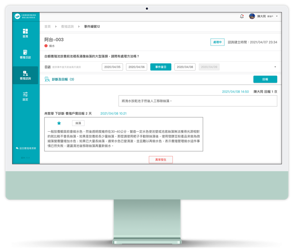Click the user avatar picture
The height and width of the screenshot is (250, 294).
[252, 16]
